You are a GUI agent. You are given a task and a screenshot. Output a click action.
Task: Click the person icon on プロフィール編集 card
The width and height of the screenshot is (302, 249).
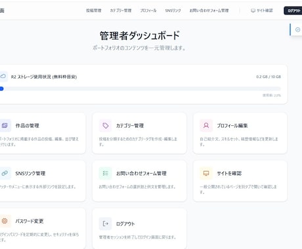pyautogui.click(x=206, y=126)
